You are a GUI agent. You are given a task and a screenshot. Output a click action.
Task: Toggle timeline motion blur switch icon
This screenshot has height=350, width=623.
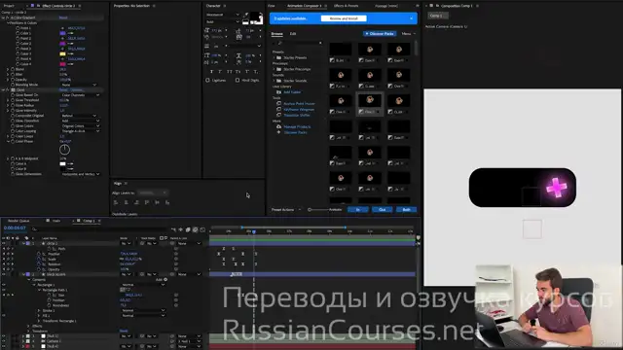pos(195,229)
